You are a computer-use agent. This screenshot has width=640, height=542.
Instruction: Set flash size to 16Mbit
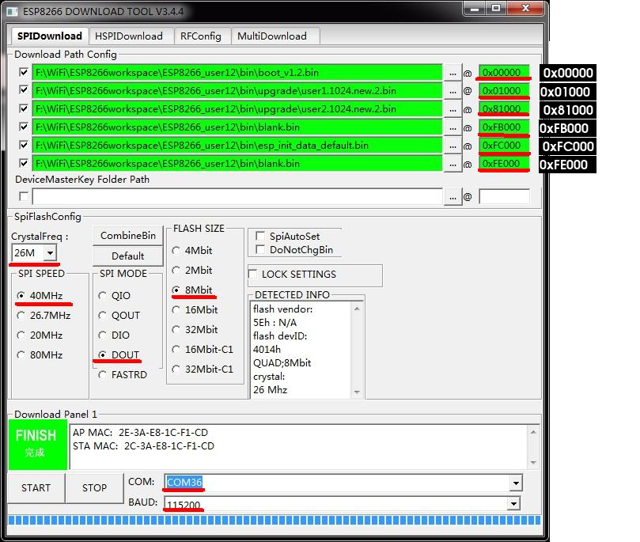click(x=195, y=310)
